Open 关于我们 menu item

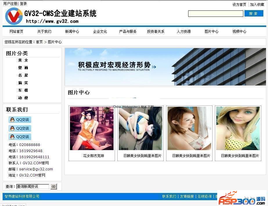click(44, 32)
